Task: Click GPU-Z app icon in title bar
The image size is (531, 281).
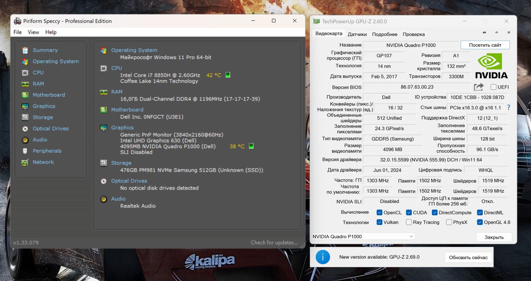Action: [x=317, y=21]
